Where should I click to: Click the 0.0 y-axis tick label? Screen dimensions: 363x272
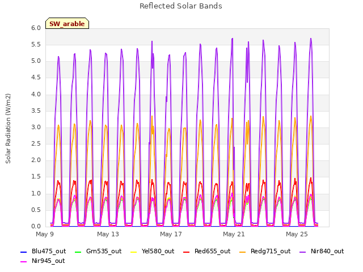point(36,226)
